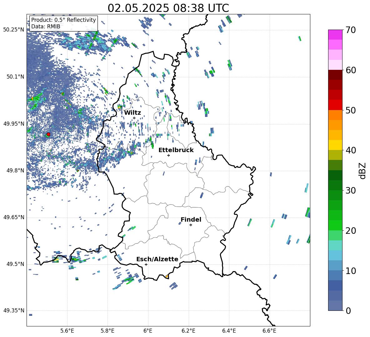Click the 10 colorbar tick label
The height and width of the screenshot is (337, 370).
[x=350, y=271]
